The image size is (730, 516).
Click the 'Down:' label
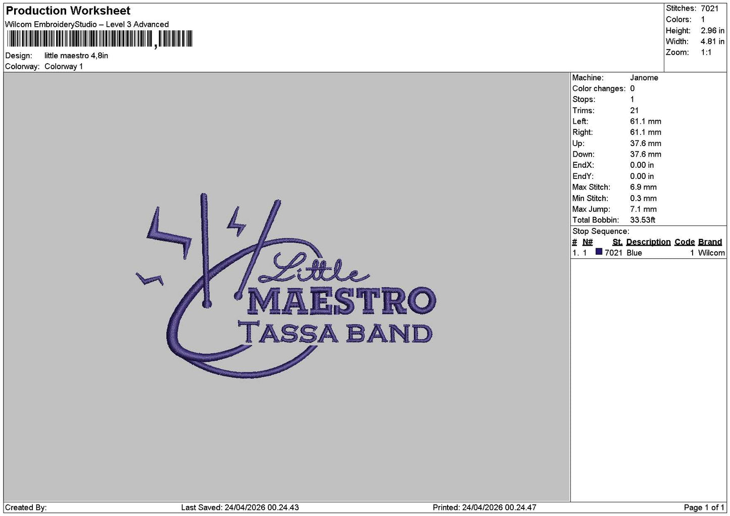click(583, 155)
